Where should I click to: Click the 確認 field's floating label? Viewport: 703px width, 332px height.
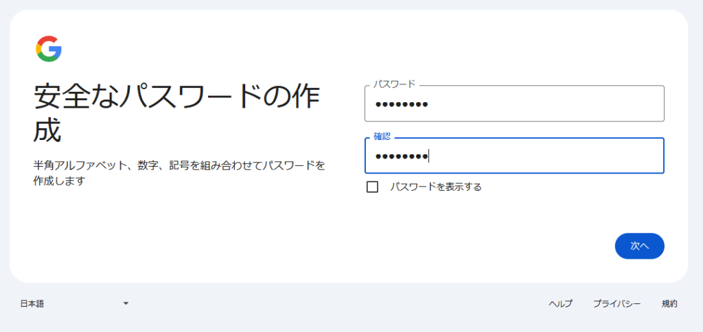tap(383, 137)
